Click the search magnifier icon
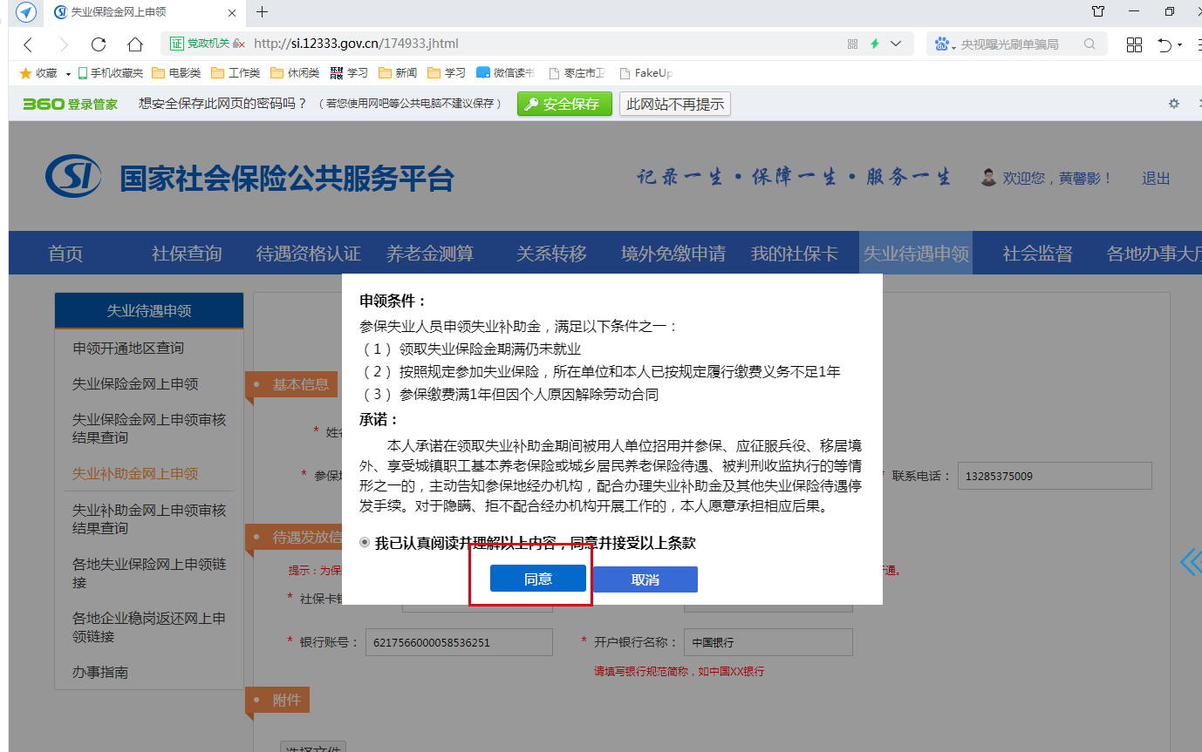 click(1089, 44)
